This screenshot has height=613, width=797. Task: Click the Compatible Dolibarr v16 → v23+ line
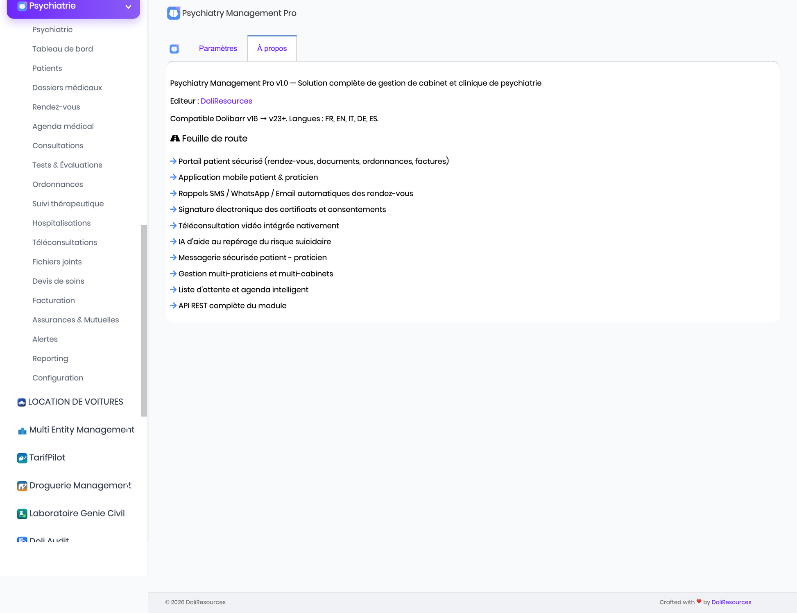274,119
